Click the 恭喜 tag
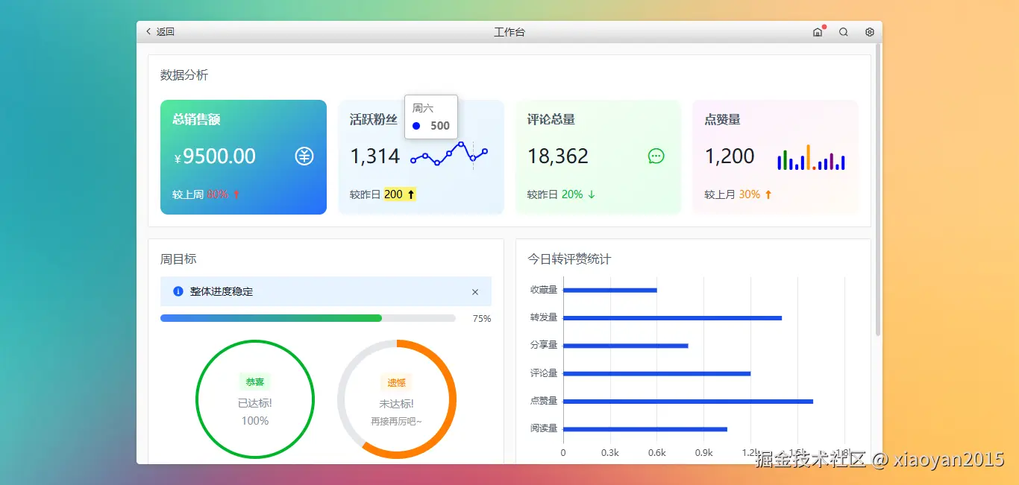Viewport: 1019px width, 485px height. pos(255,382)
